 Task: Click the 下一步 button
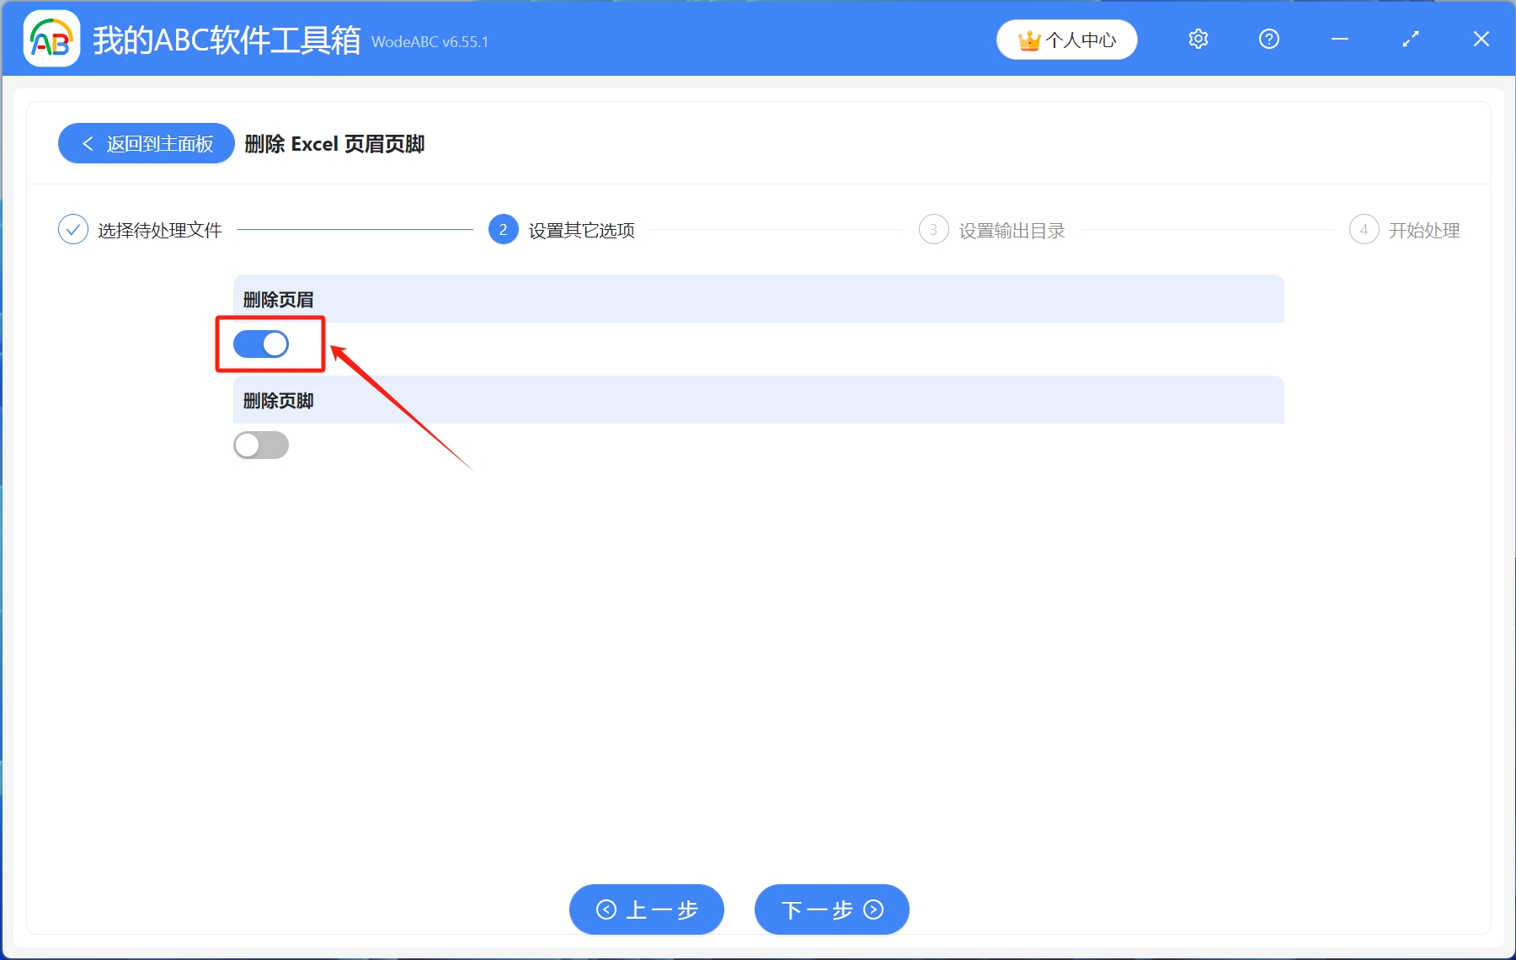(830, 910)
